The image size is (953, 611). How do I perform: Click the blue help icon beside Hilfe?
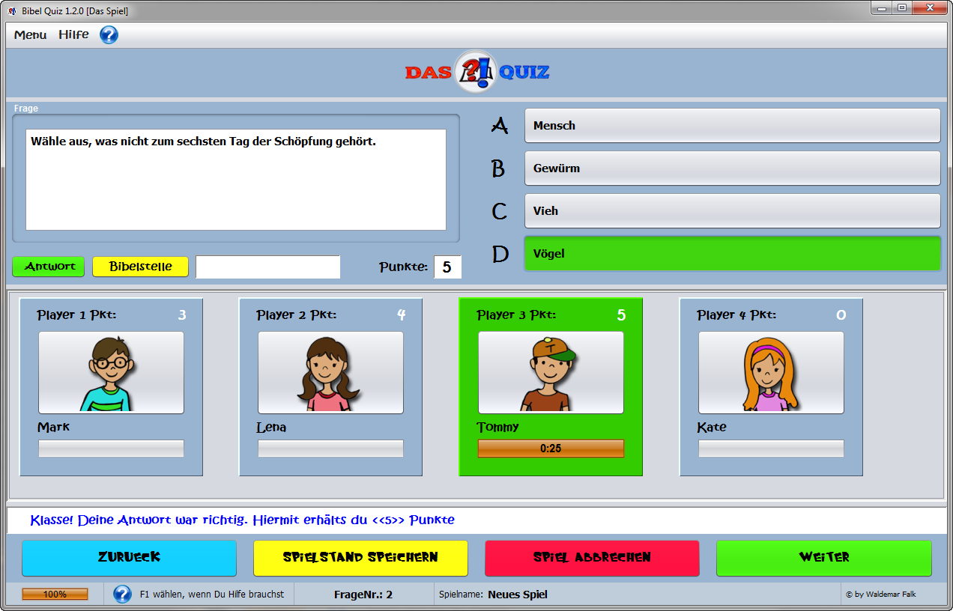pos(109,35)
